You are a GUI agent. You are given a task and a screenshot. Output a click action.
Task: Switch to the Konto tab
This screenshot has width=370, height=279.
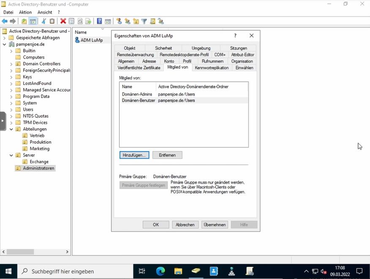(x=169, y=61)
